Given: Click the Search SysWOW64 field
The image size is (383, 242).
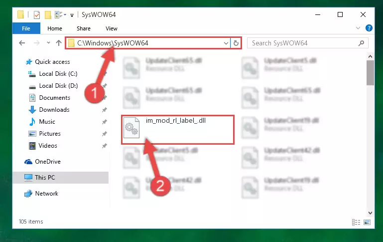Looking at the screenshot, I should (x=307, y=43).
